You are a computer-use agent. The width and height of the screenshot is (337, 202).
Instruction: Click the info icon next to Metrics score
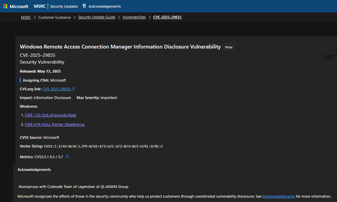coord(67,157)
